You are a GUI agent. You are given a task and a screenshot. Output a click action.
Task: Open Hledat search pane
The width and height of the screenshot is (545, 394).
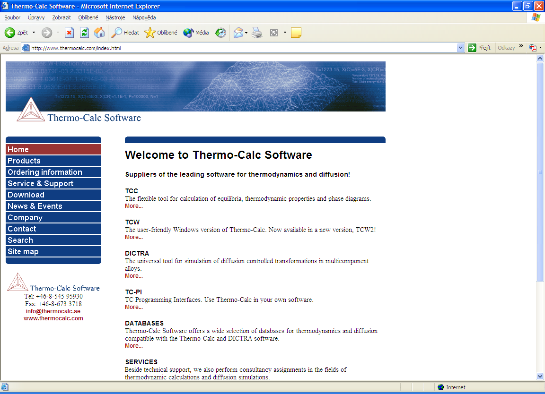[125, 33]
